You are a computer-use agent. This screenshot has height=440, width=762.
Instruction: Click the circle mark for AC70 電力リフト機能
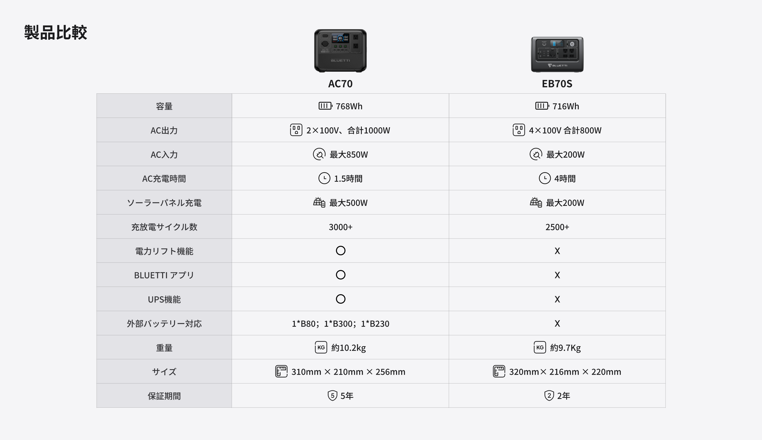[x=341, y=250]
